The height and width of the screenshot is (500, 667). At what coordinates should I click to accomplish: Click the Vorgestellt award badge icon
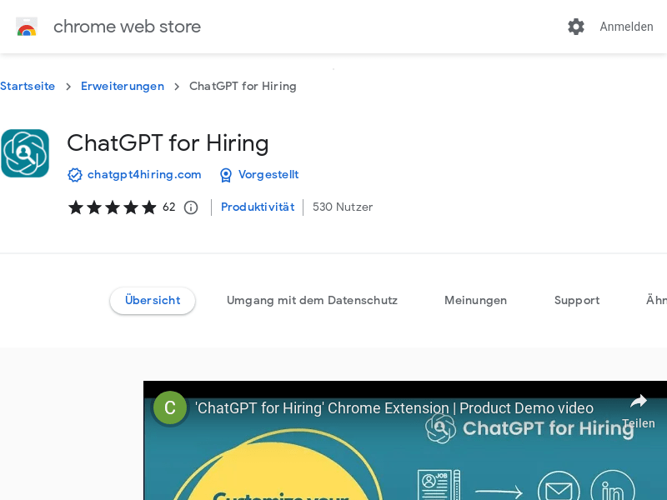coord(225,175)
